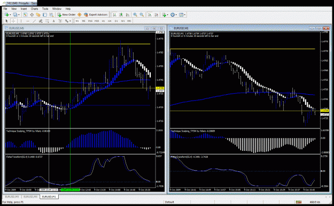Open the Insert menu
This screenshot has width=334, height=206.
[x=24, y=9]
